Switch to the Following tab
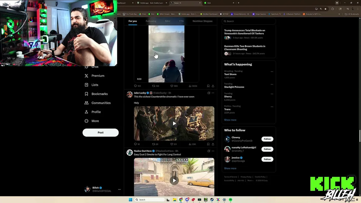This screenshot has height=203, width=361. tap(151, 21)
